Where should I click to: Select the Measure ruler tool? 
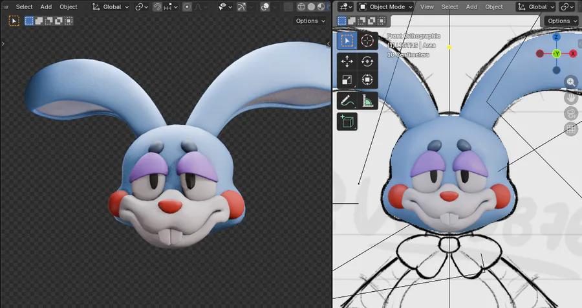367,101
